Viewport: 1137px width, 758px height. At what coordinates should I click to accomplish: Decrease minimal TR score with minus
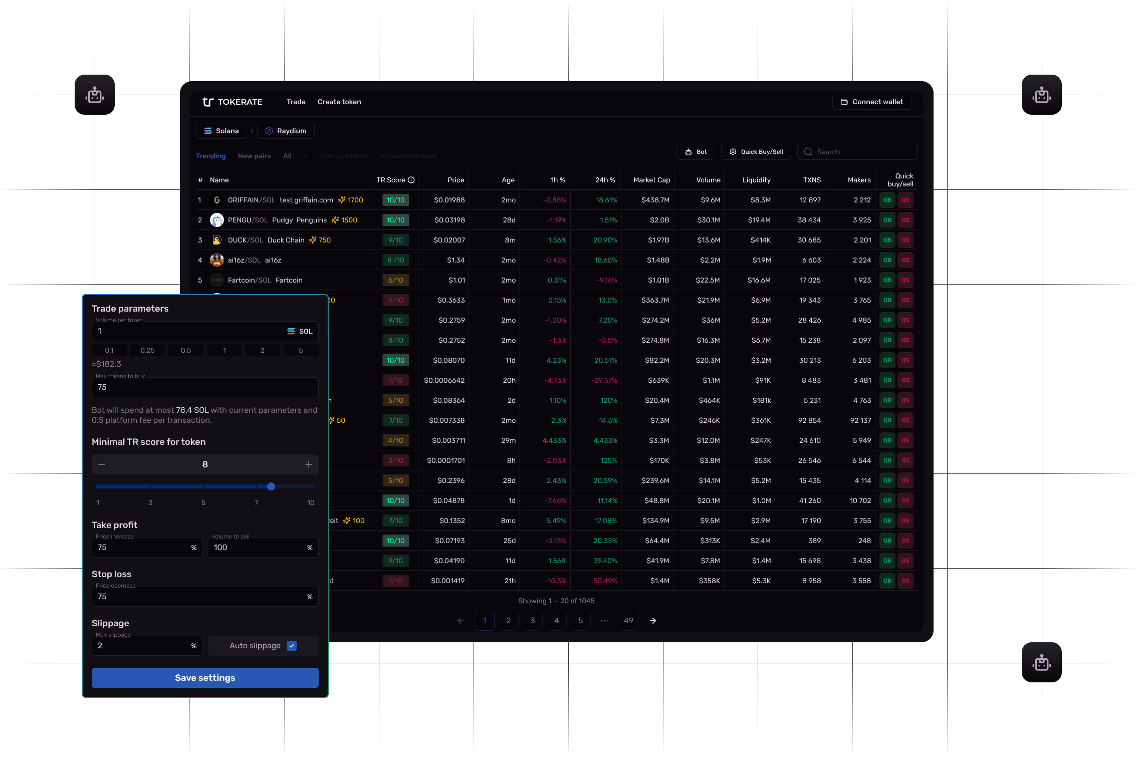click(x=102, y=464)
